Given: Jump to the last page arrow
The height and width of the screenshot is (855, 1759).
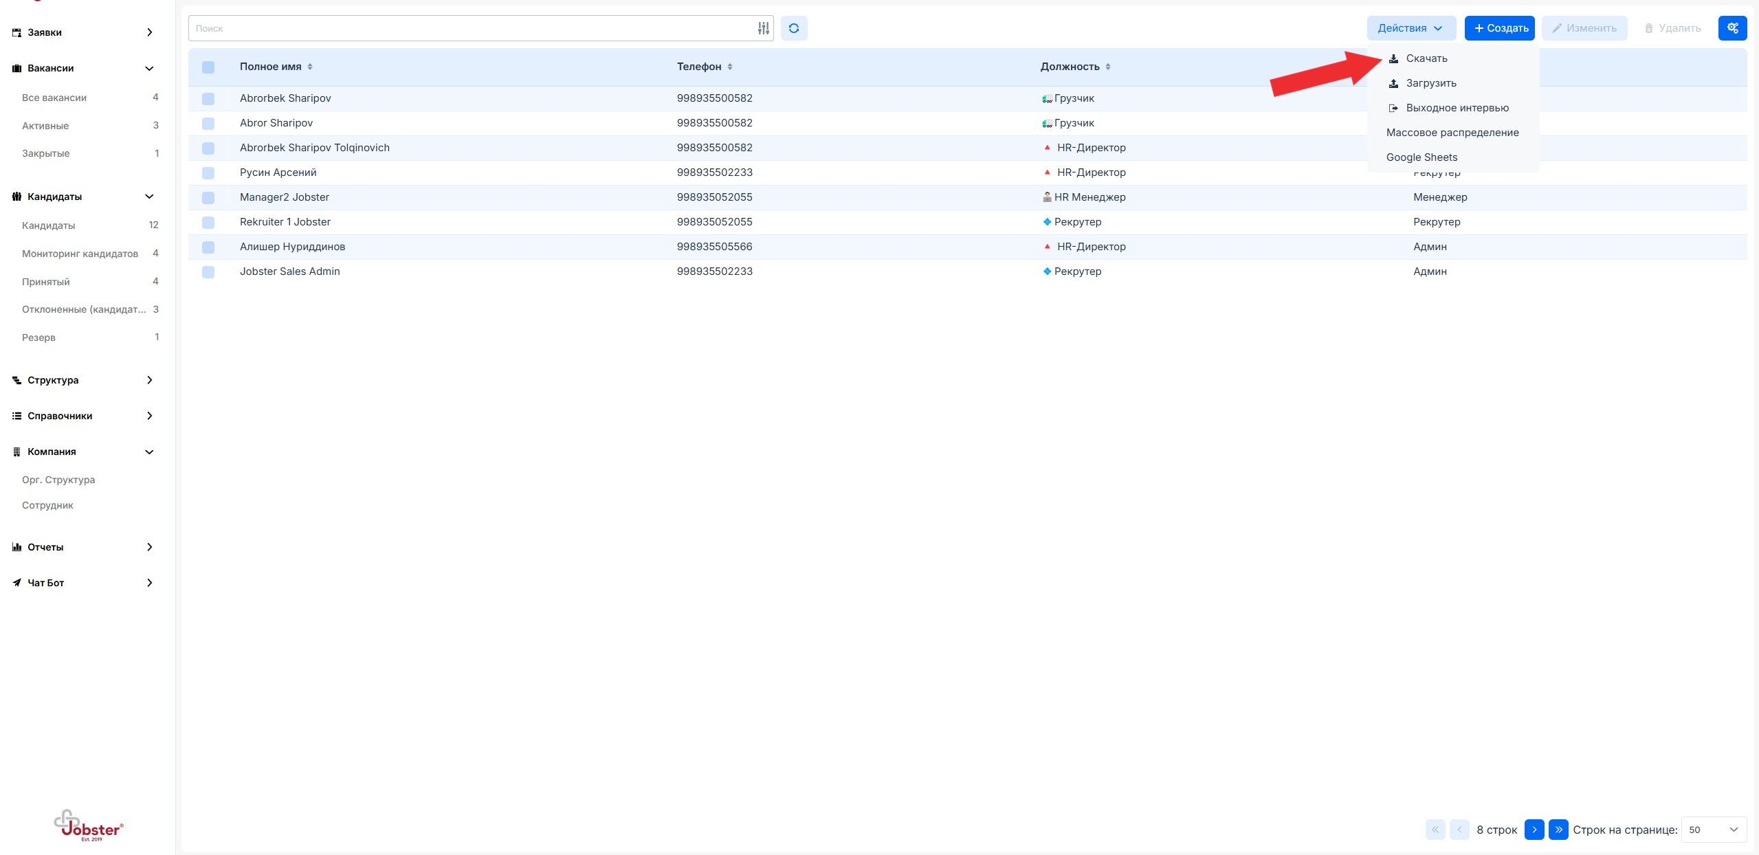Looking at the screenshot, I should coord(1558,830).
